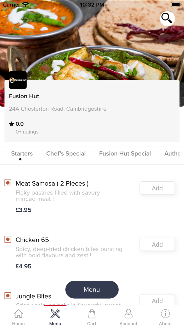Add Meat Samosa to the cart
The width and height of the screenshot is (184, 327).
coord(157,188)
